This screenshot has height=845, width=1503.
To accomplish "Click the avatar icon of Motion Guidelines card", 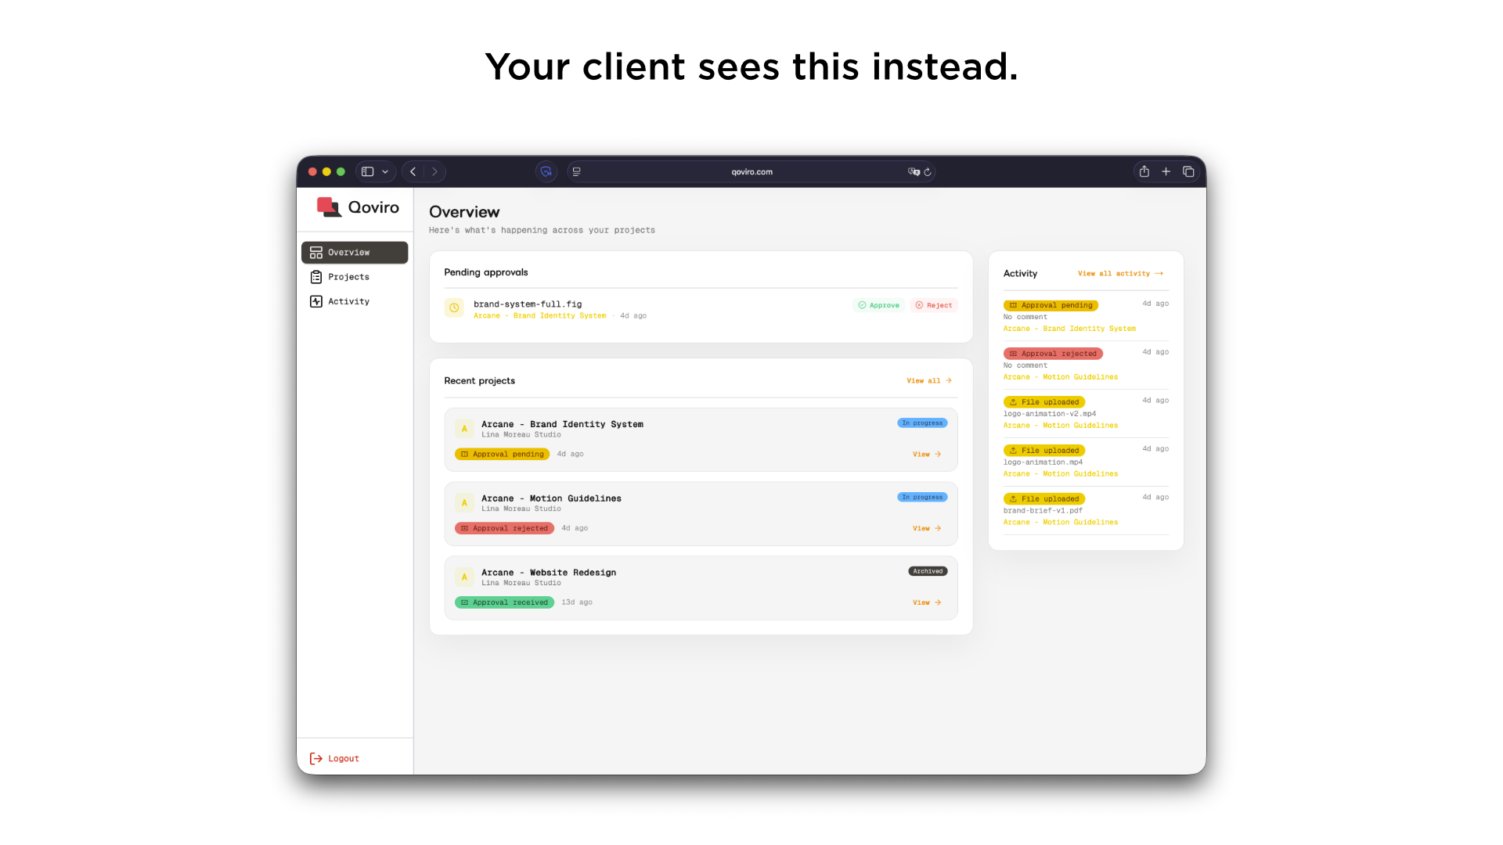I will pos(464,503).
